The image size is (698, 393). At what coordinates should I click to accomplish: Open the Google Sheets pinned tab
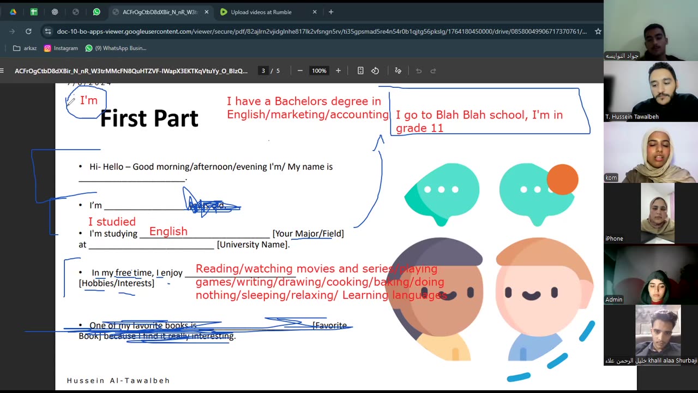(33, 12)
